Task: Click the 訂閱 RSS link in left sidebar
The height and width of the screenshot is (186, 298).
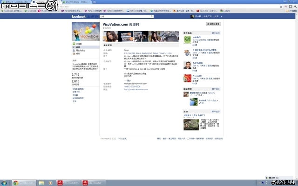Action: coord(75,92)
